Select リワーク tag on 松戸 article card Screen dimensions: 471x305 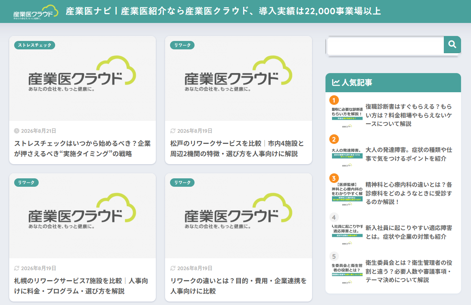click(182, 45)
